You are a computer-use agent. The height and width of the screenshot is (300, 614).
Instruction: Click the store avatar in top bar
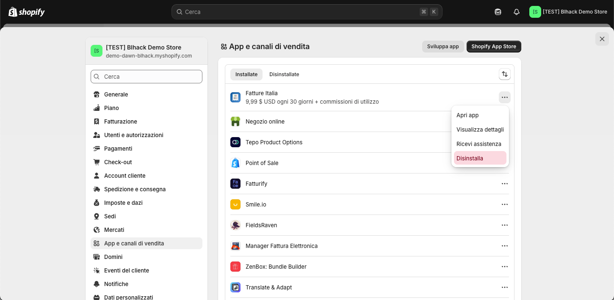point(535,12)
